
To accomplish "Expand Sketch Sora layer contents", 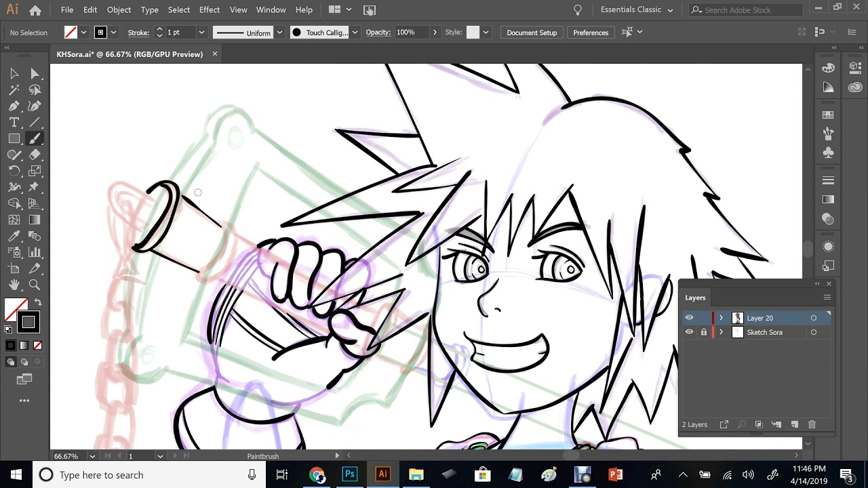I will pyautogui.click(x=720, y=332).
